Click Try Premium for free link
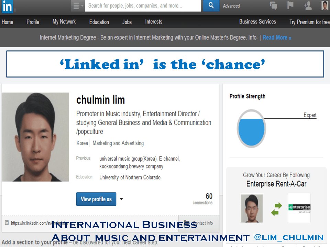 (310, 22)
